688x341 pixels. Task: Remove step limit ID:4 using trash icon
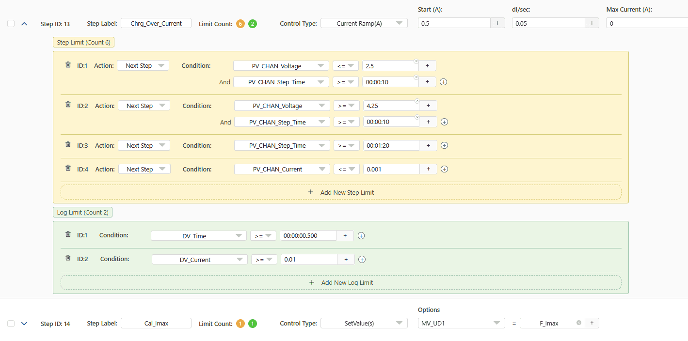coord(68,169)
